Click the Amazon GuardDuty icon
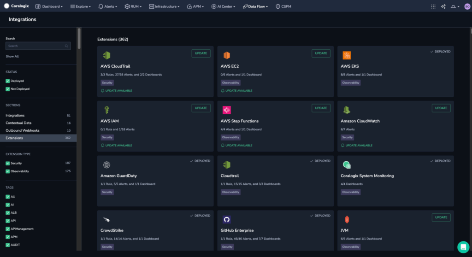472x257 pixels. pyautogui.click(x=106, y=164)
